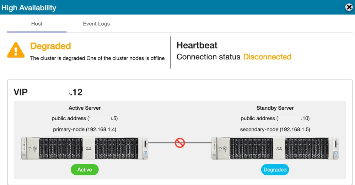Click the secondary-node 192.168.1.5 label

[275, 129]
